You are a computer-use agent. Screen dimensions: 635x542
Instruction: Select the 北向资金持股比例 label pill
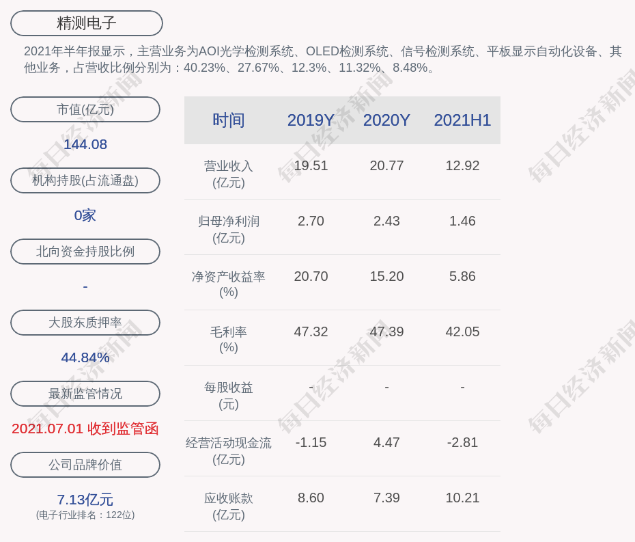pos(85,252)
